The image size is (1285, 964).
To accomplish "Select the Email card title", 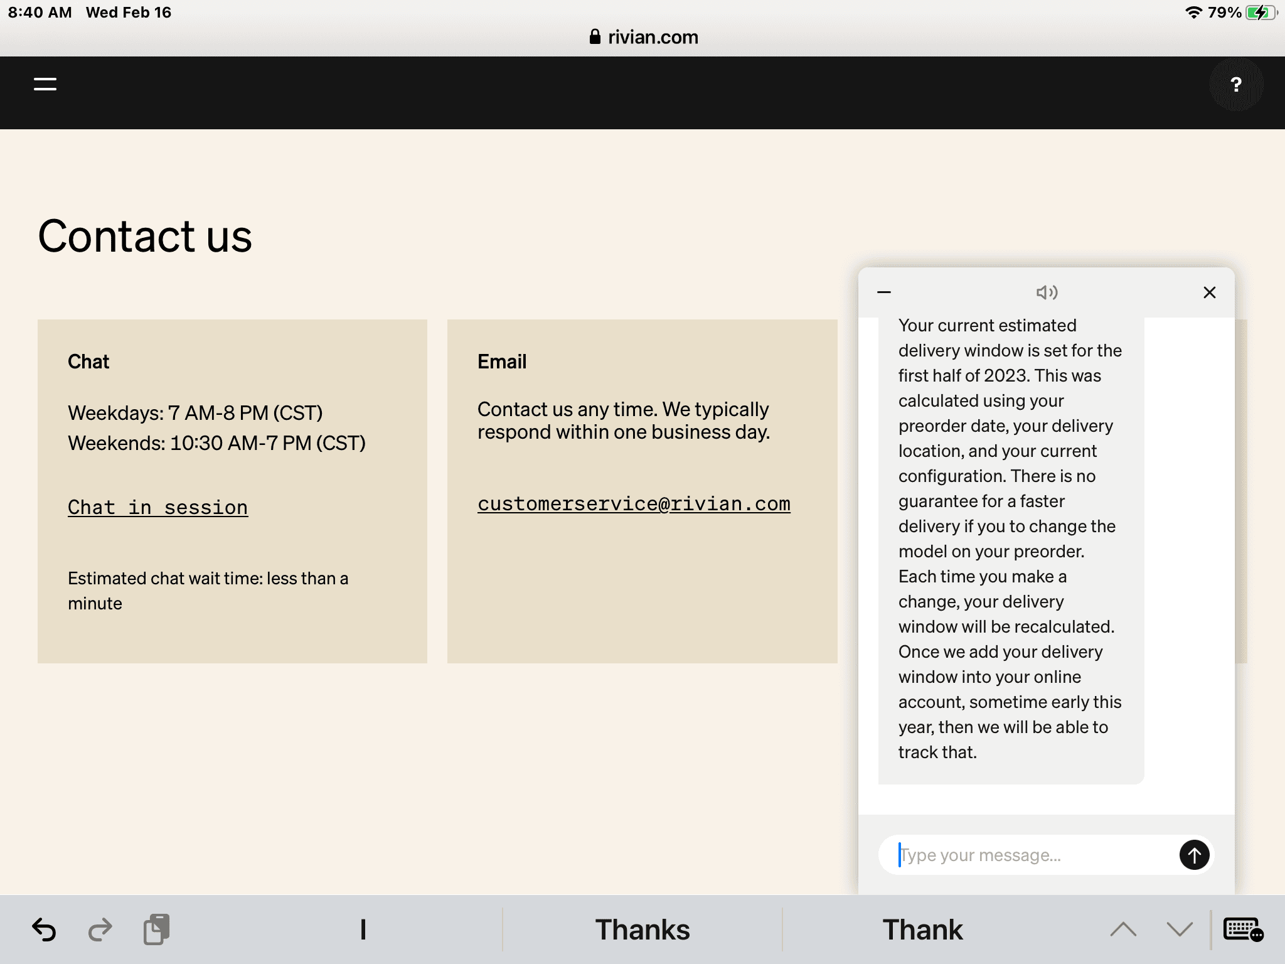I will [502, 361].
